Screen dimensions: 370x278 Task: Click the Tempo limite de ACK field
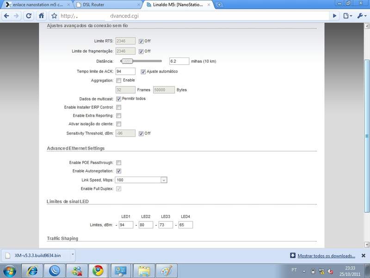(x=125, y=71)
